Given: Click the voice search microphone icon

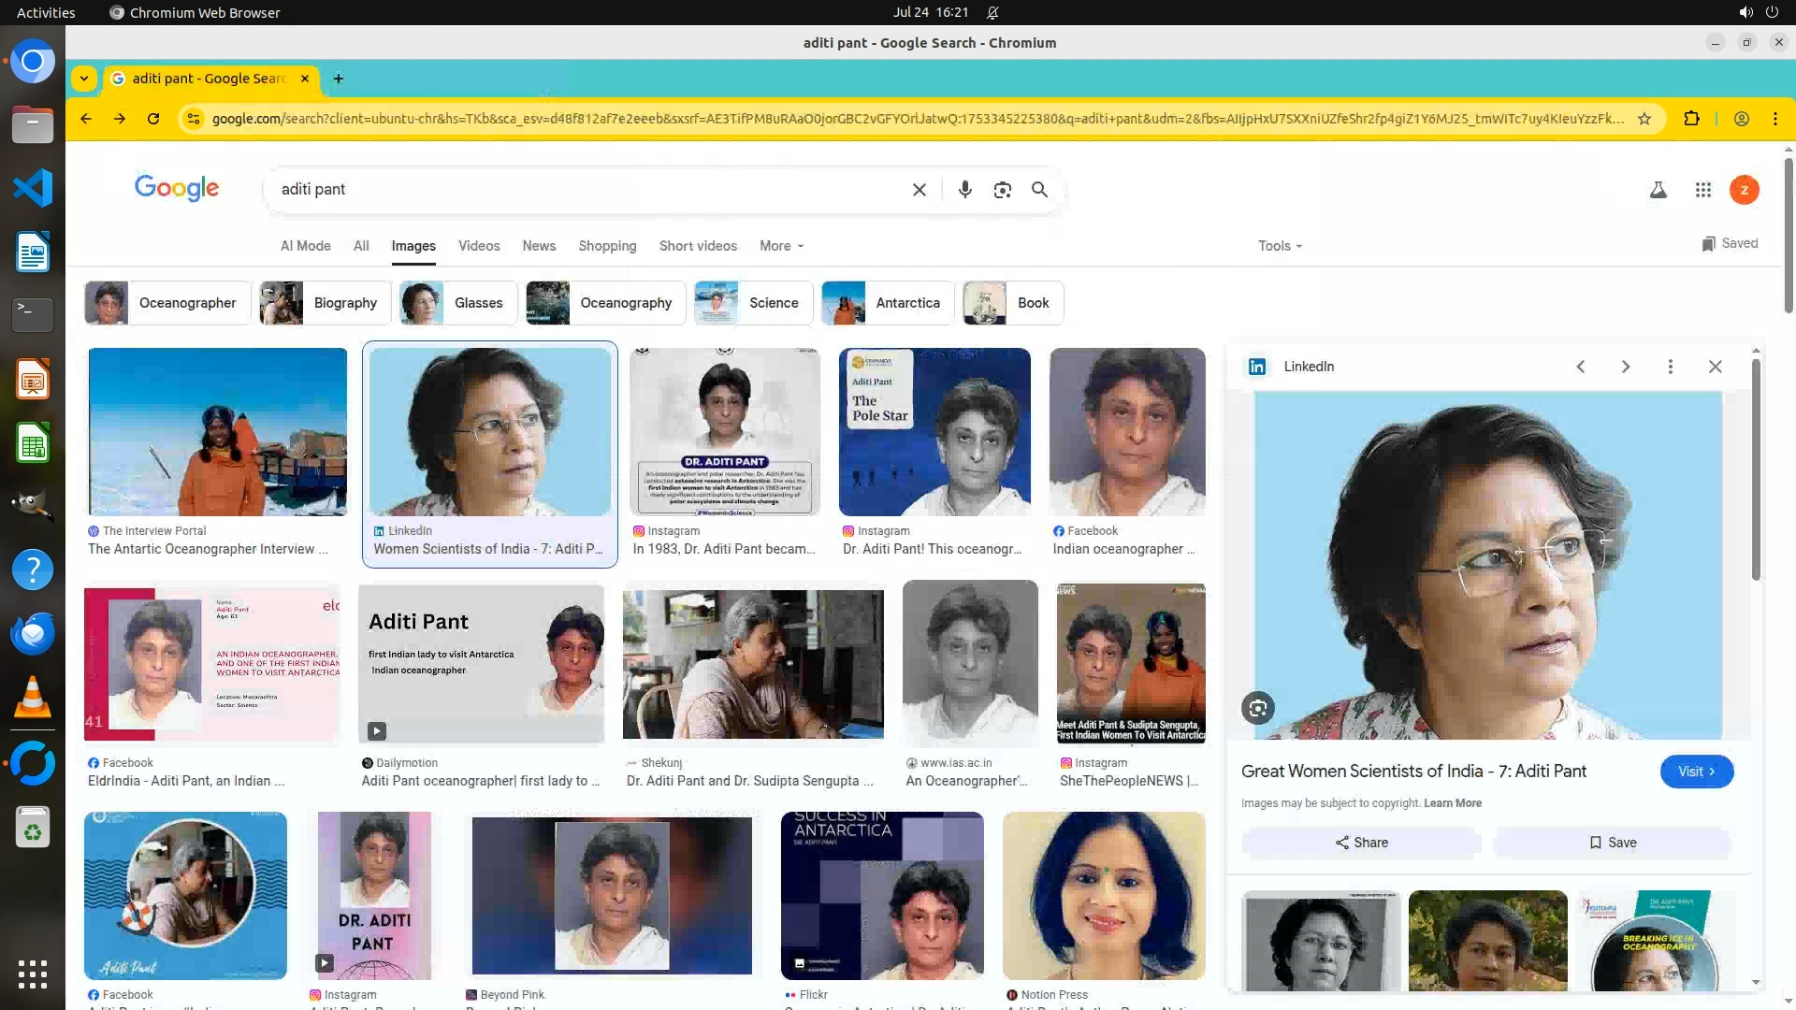Looking at the screenshot, I should pos(964,190).
